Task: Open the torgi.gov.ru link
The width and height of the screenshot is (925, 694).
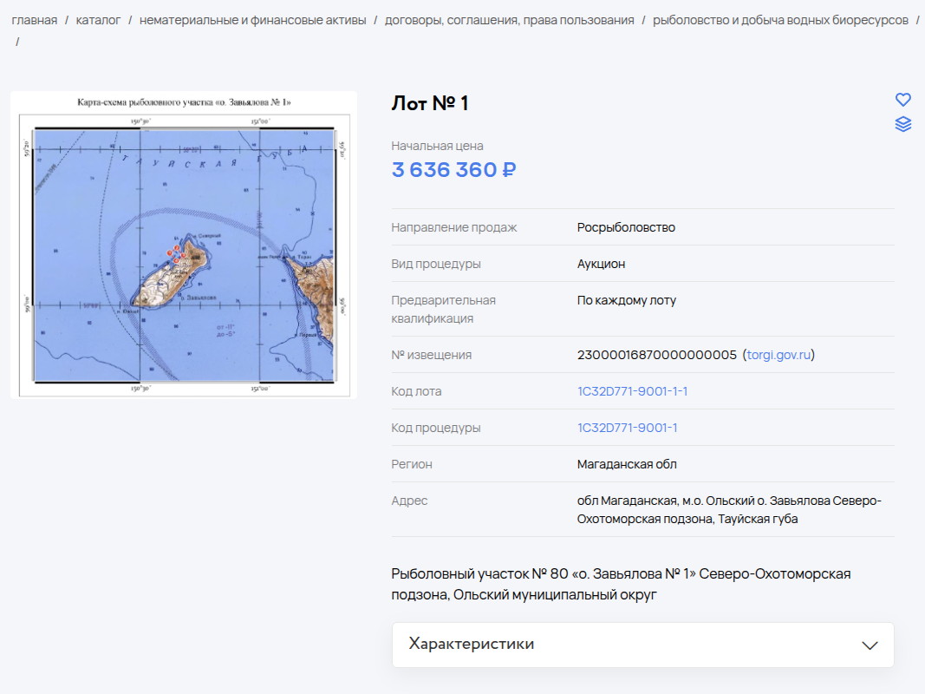Action: tap(778, 355)
